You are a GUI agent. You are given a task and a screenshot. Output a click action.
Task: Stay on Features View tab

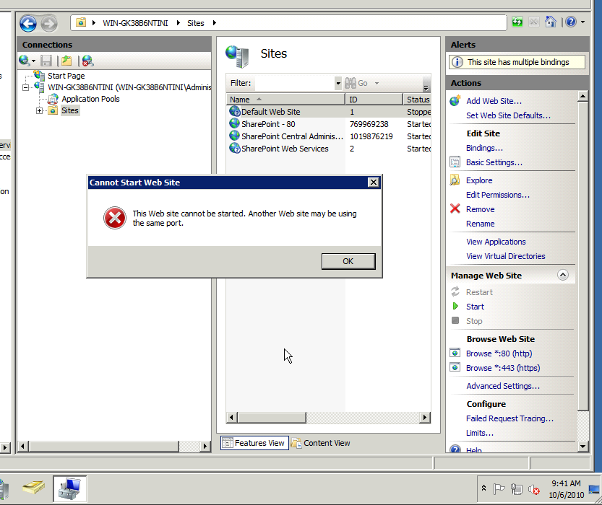(254, 443)
